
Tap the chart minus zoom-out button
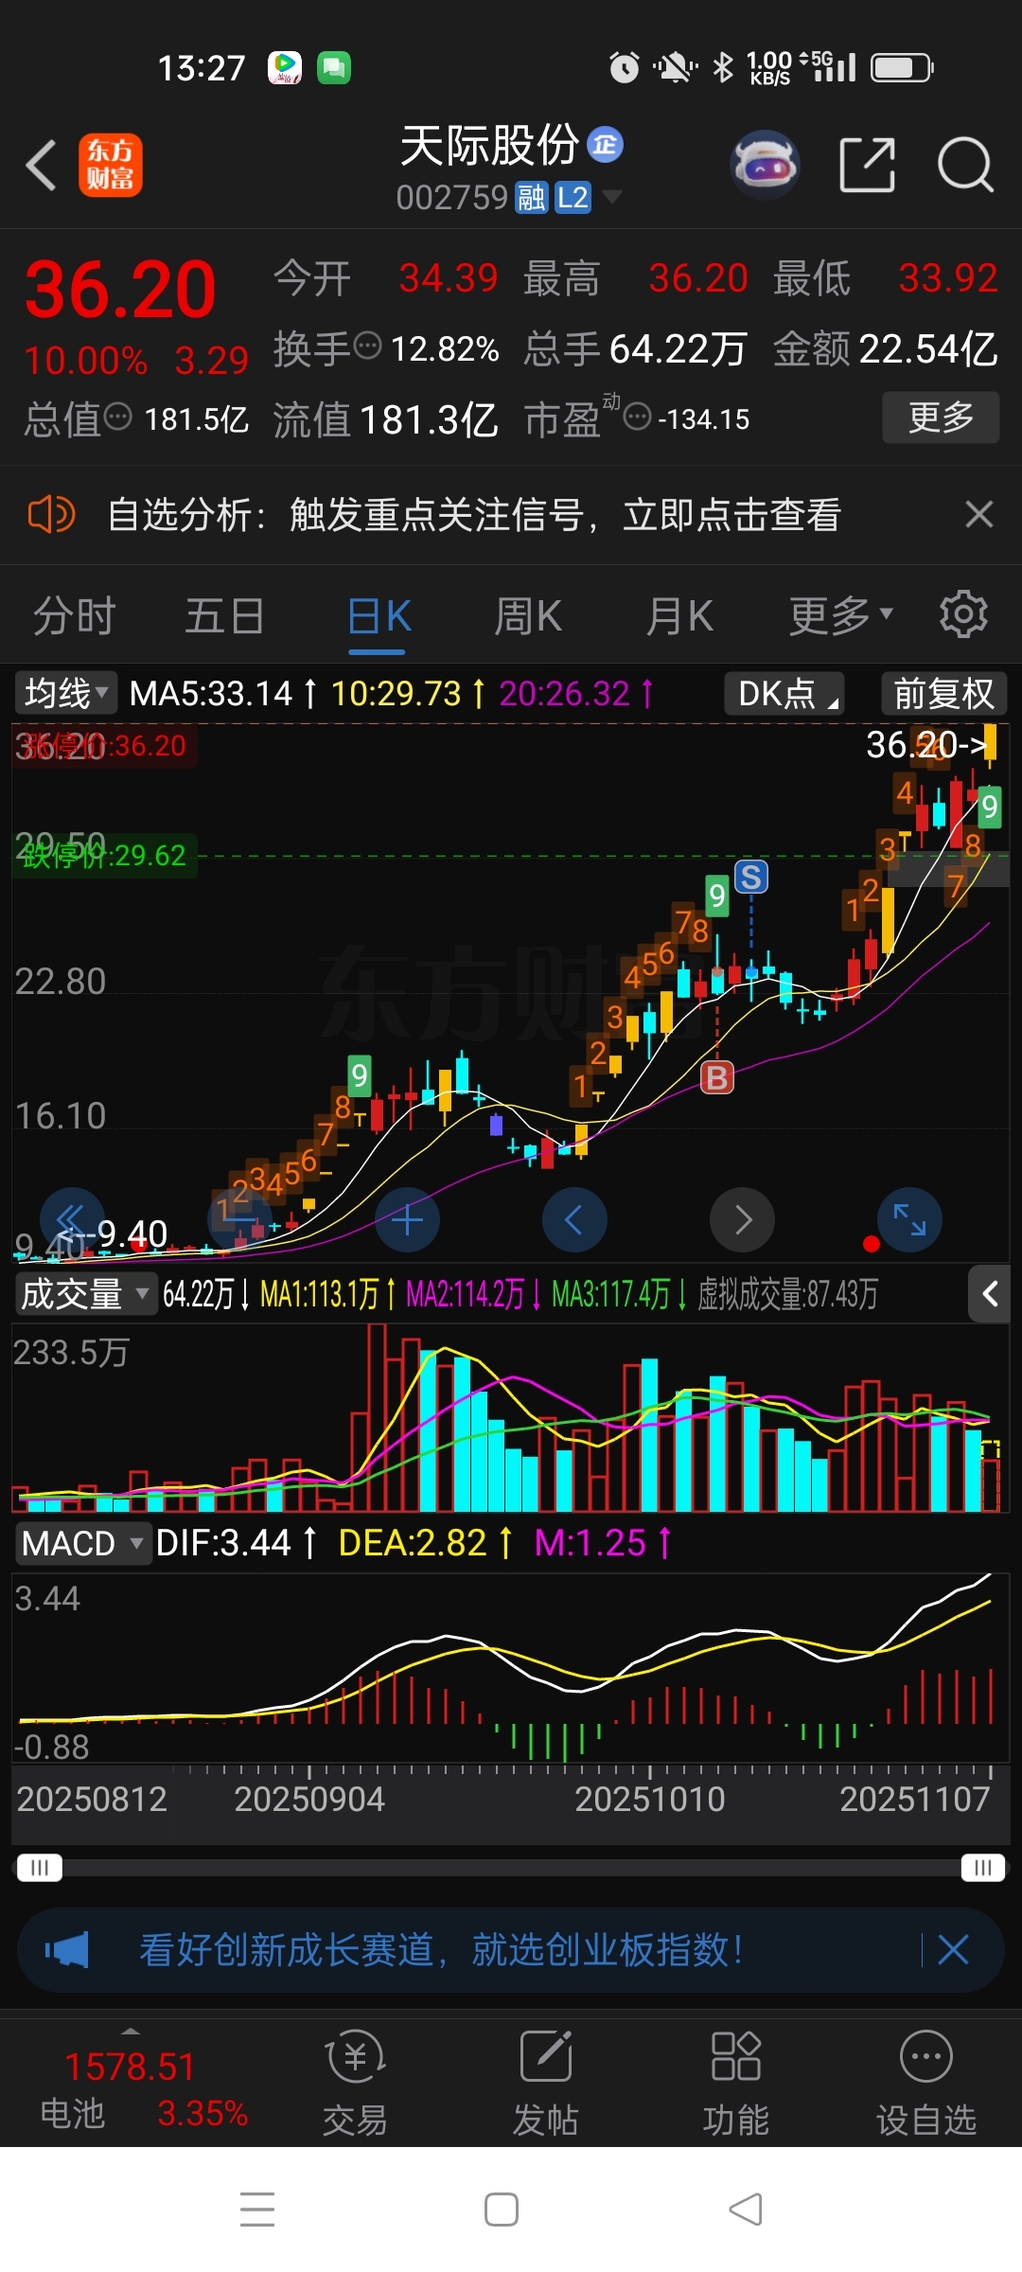click(x=239, y=1219)
